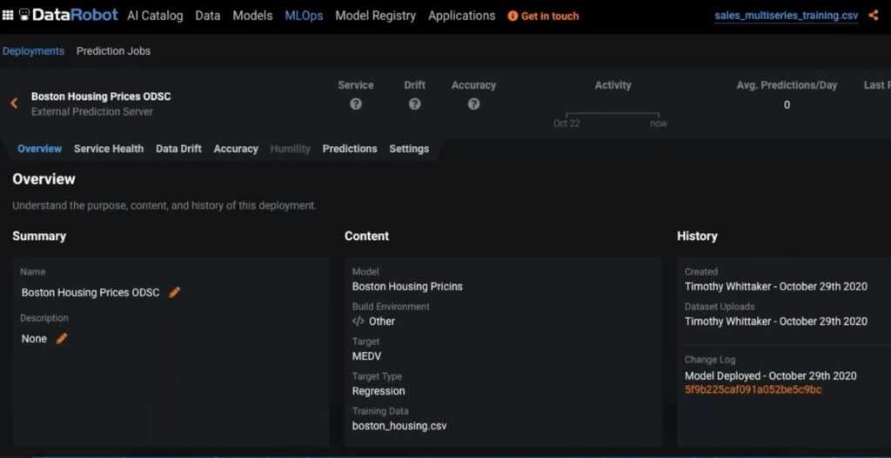This screenshot has height=458, width=891.
Task: Click the Avg. Predictions/Day value 0
Action: 787,105
